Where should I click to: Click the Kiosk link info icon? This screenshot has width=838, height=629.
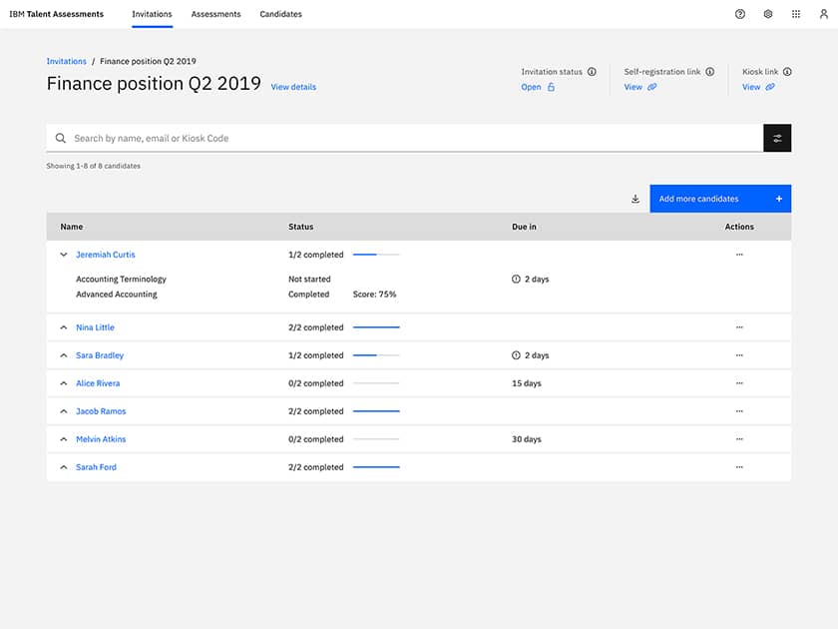point(789,71)
